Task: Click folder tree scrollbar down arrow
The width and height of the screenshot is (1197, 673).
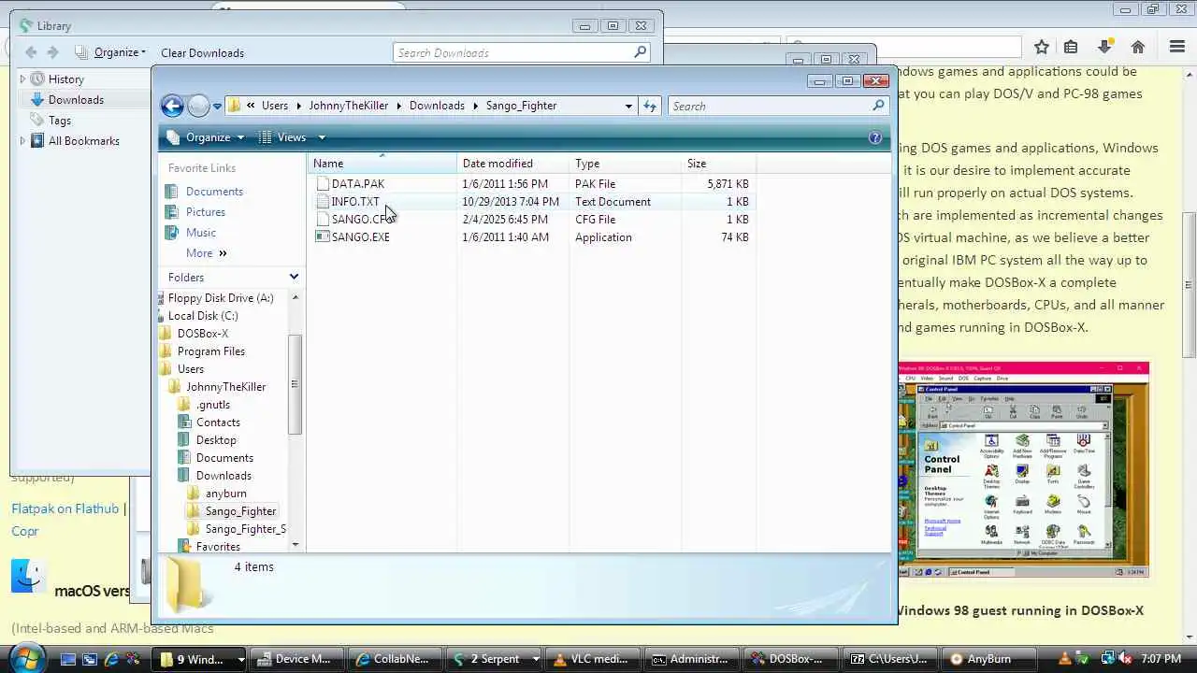Action: (x=296, y=545)
